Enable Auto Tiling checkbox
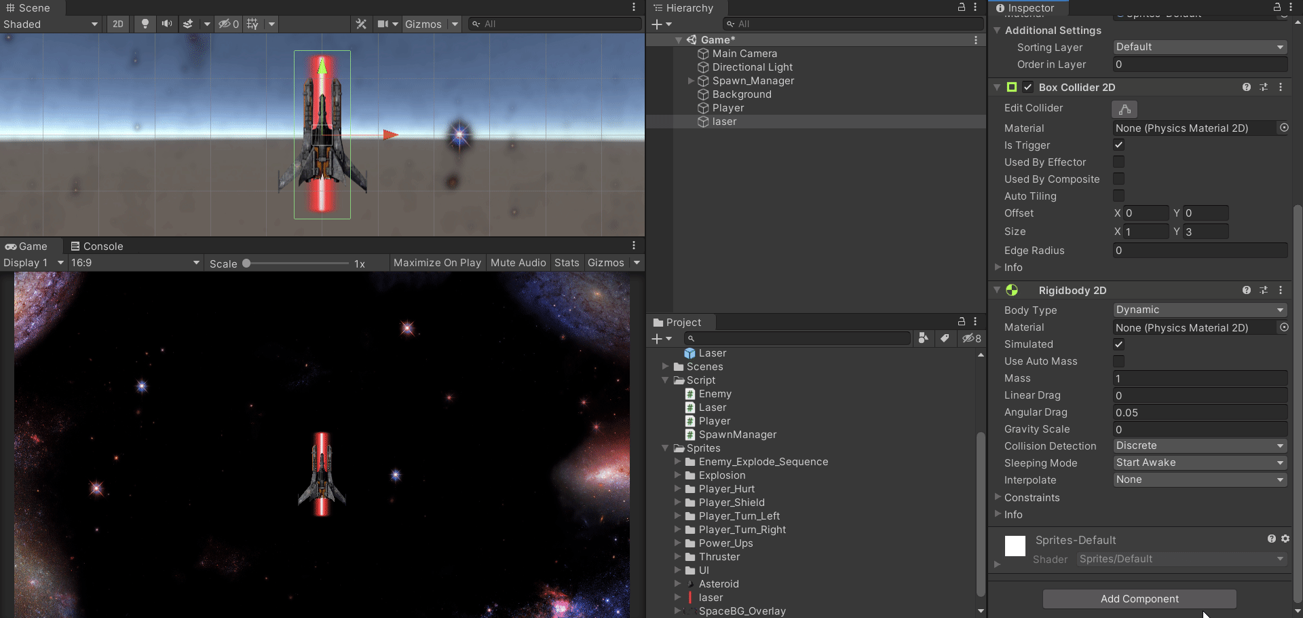Screen dimensions: 1303x618 pyautogui.click(x=1118, y=196)
